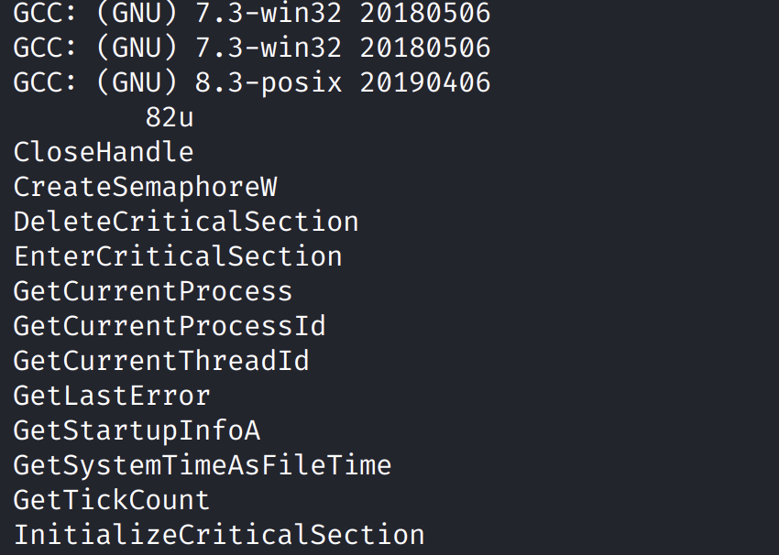Viewport: 779px width, 555px height.
Task: Select the DeleteCriticalSection text
Action: pyautogui.click(x=186, y=222)
